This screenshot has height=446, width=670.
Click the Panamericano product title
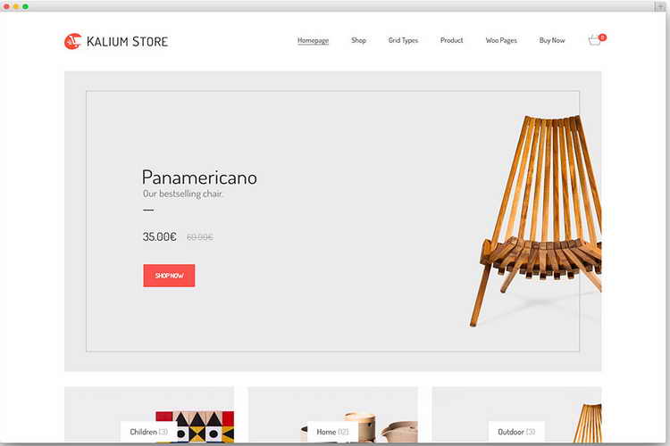click(x=199, y=178)
